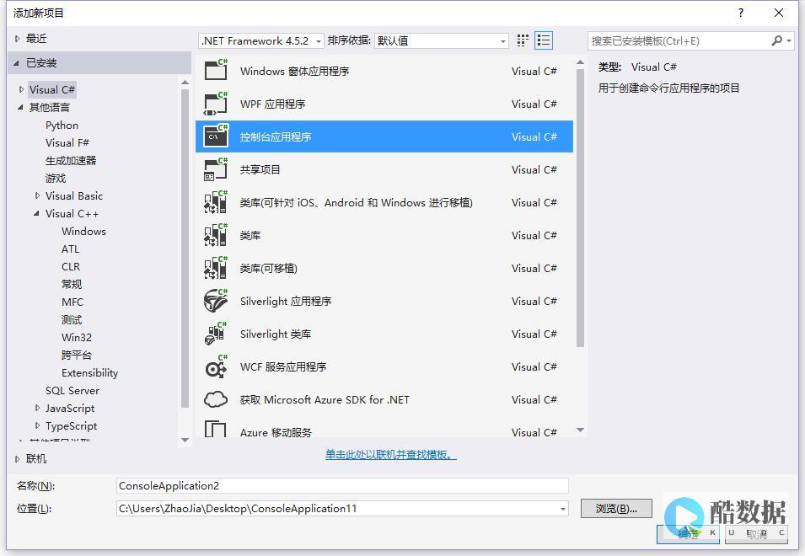Open the 排序依据 默认值 dropdown
The height and width of the screenshot is (556, 805).
[442, 40]
